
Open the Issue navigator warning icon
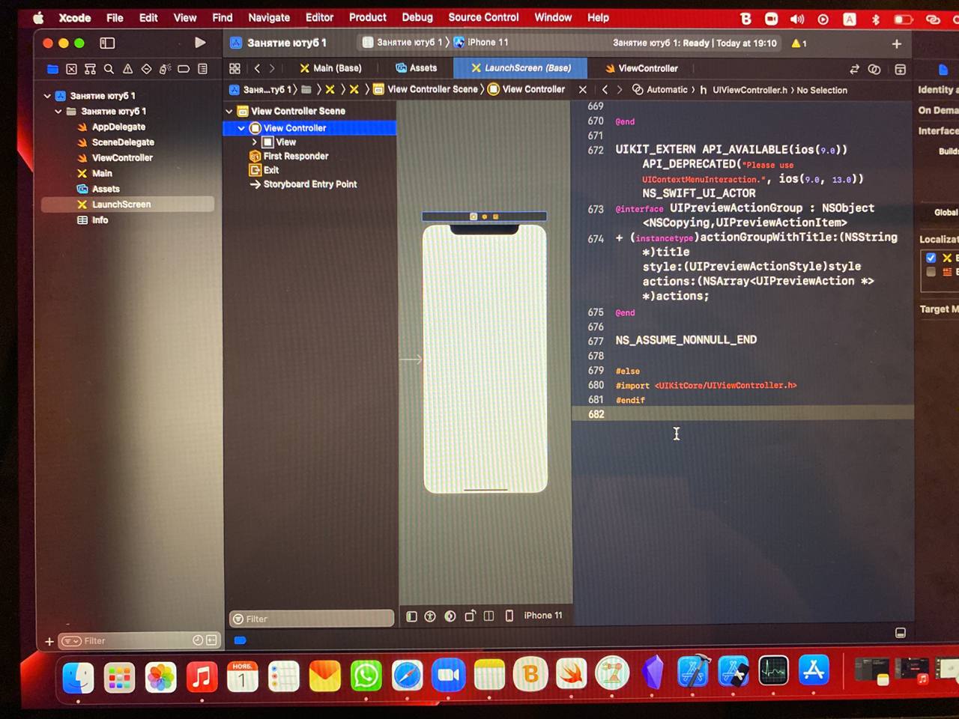[x=127, y=69]
